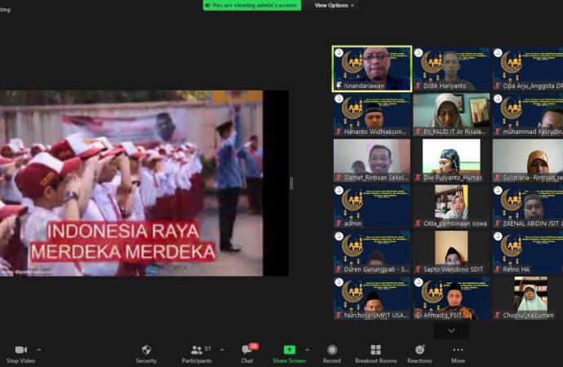Click the 'INDONESIA RAYA MERDEKA MERDEKA' caption
The width and height of the screenshot is (563, 367).
(123, 241)
